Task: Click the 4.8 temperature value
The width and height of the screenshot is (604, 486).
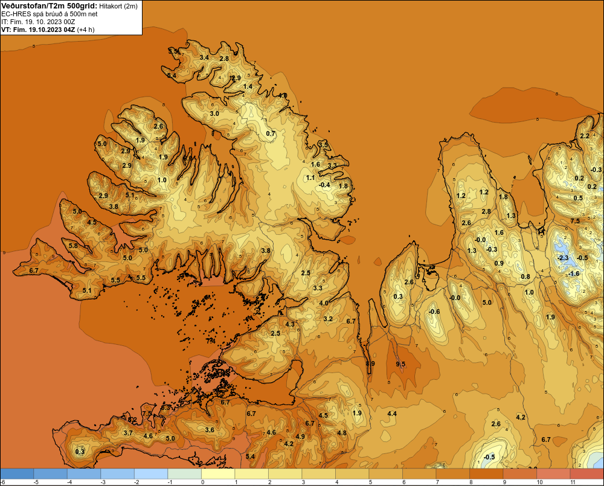Action: coord(342,433)
